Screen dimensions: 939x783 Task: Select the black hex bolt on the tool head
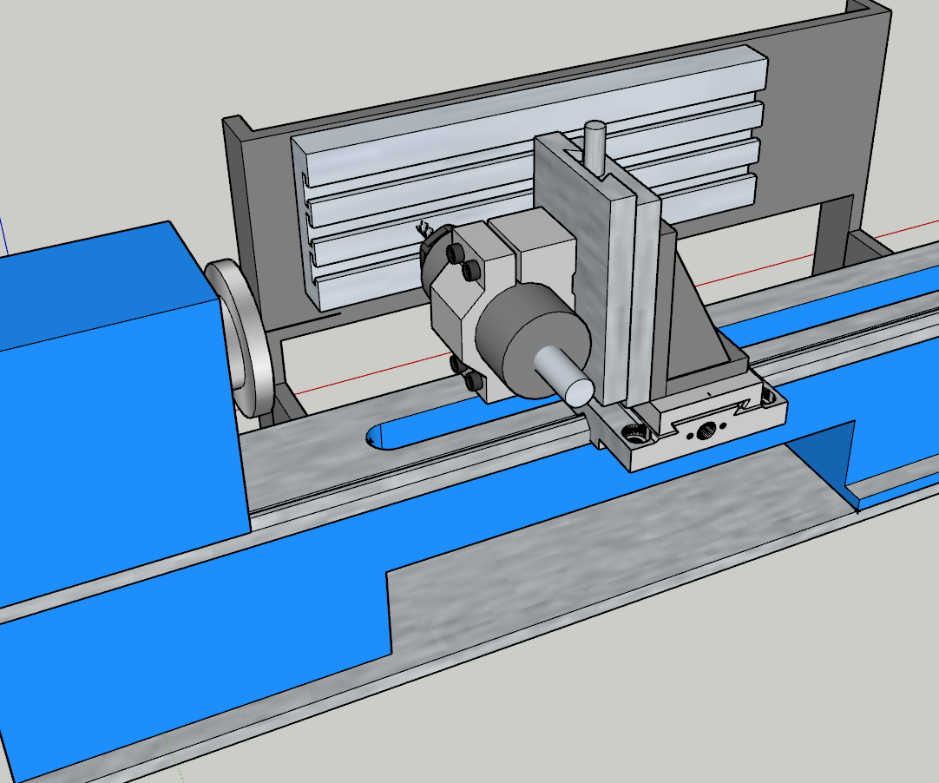pyautogui.click(x=454, y=252)
